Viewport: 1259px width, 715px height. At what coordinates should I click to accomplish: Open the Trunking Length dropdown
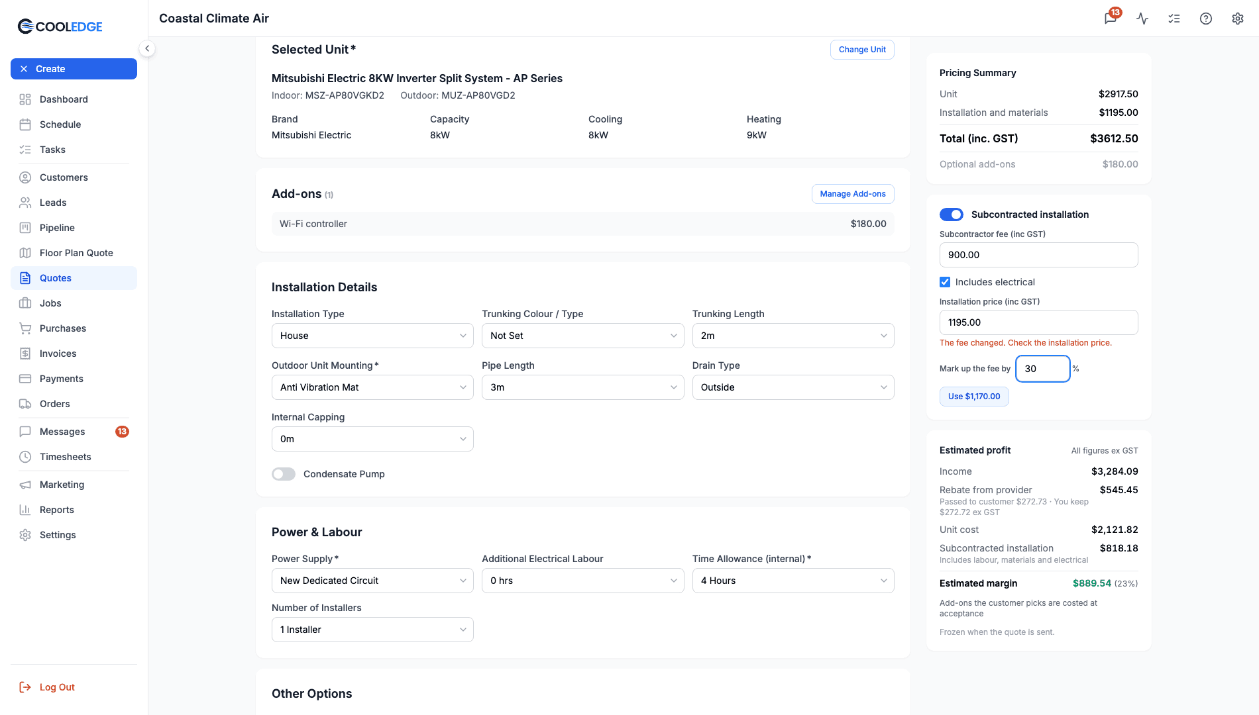[793, 336]
